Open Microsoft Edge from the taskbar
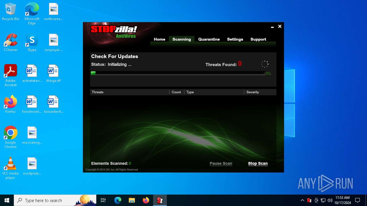The width and height of the screenshot is (367, 206). 118,200
